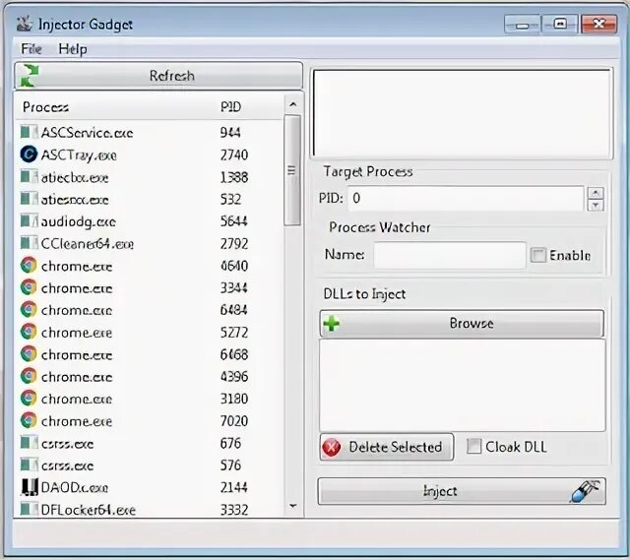
Task: Click the Process Watcher Name field
Action: [450, 255]
